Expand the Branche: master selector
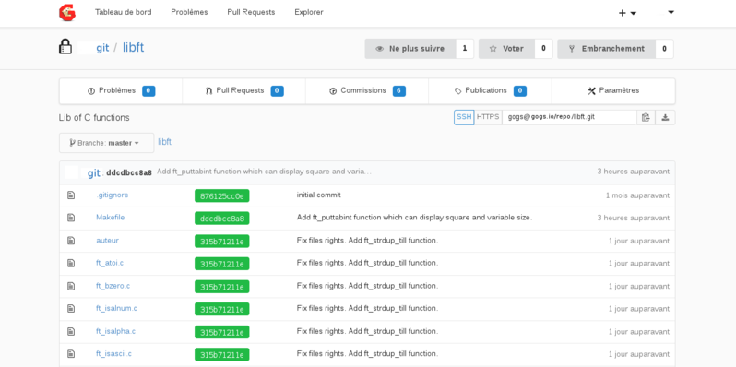Image resolution: width=736 pixels, height=367 pixels. pyautogui.click(x=107, y=143)
